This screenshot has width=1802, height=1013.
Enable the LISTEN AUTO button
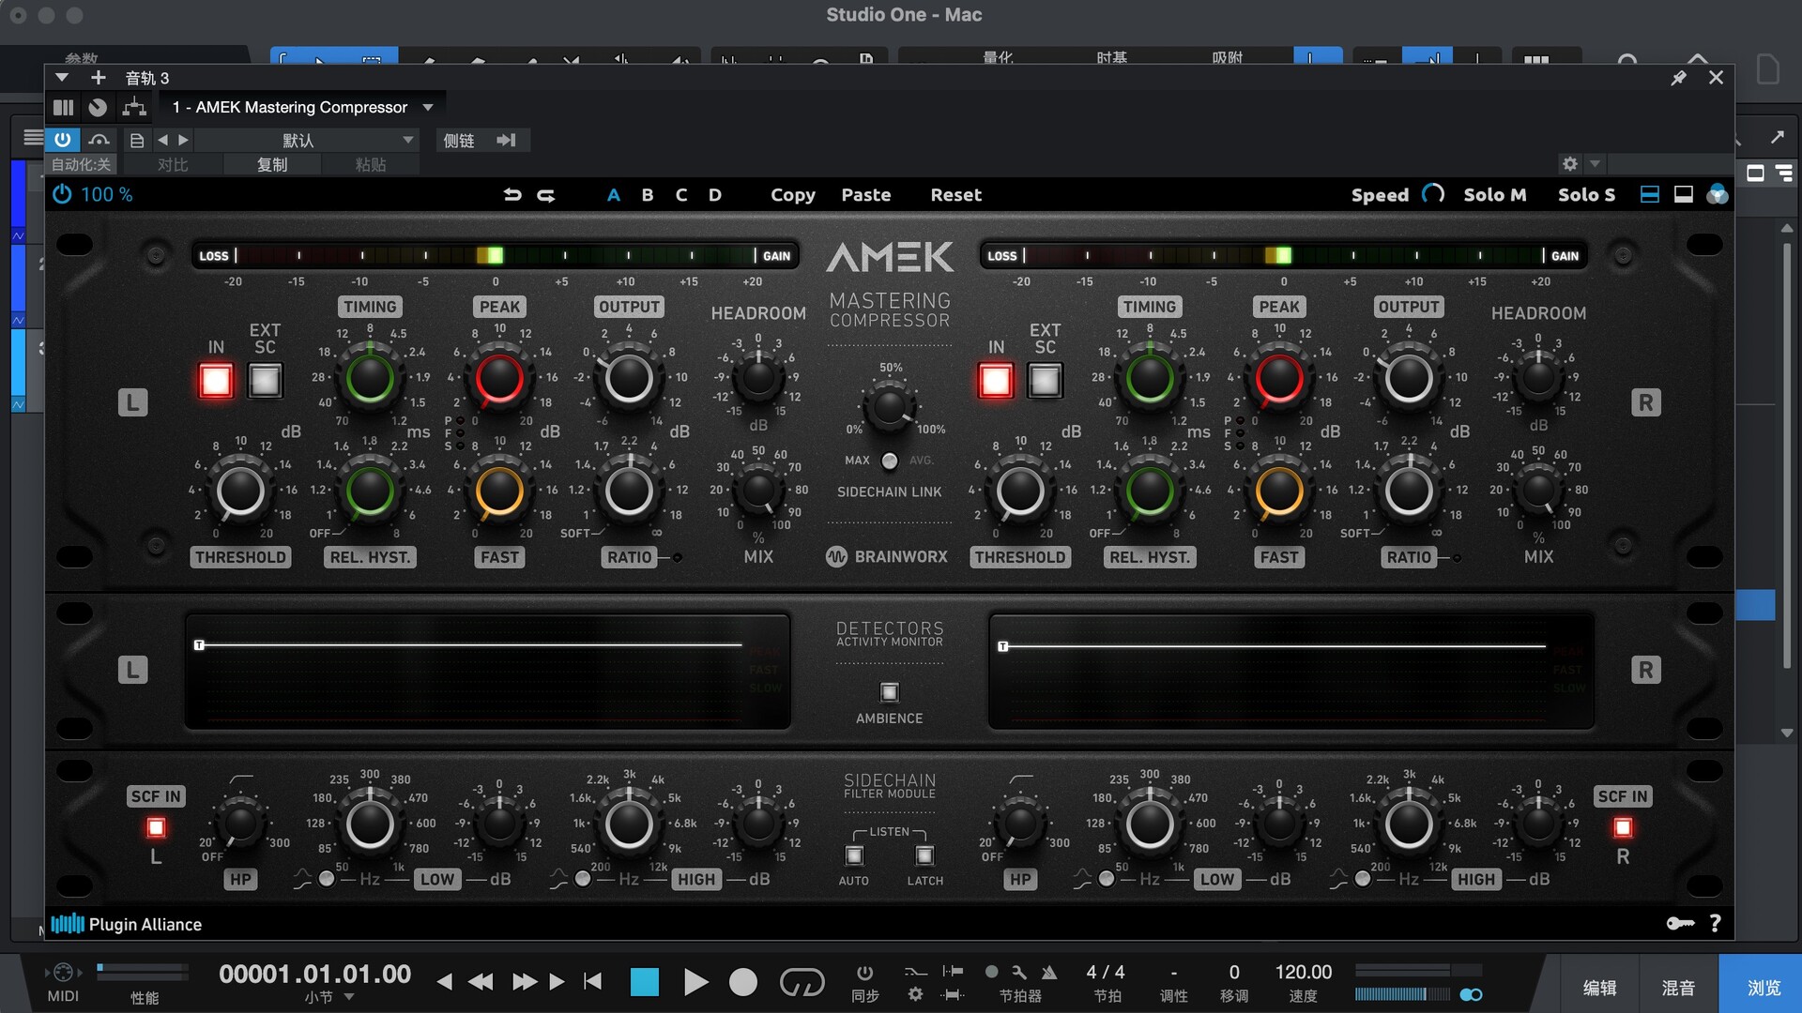click(854, 855)
